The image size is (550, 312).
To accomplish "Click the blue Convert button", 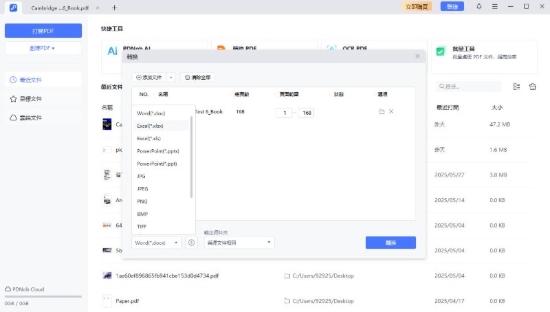I will tap(390, 243).
